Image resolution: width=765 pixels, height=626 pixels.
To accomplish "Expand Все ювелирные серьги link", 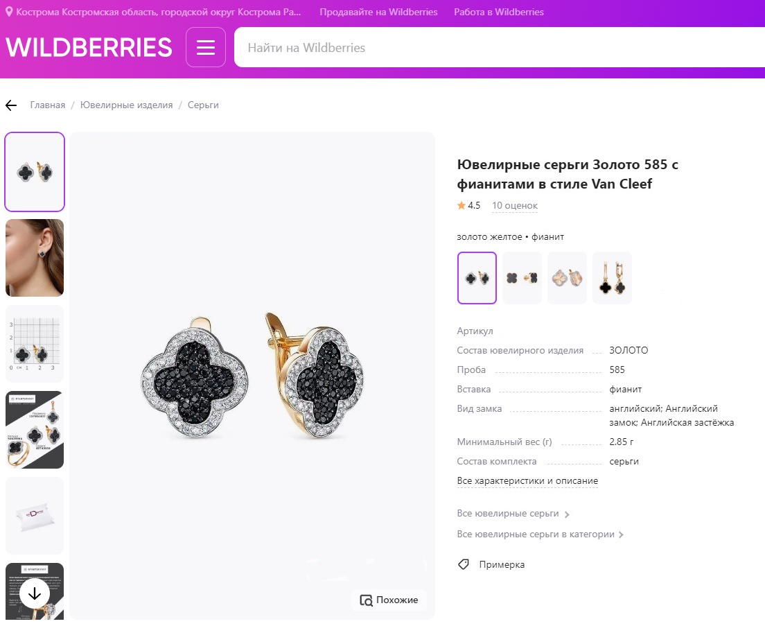I will (x=513, y=514).
